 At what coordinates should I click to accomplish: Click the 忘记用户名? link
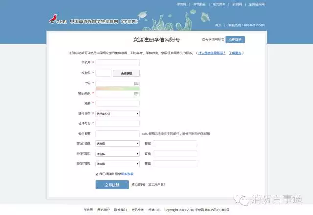[156, 185]
